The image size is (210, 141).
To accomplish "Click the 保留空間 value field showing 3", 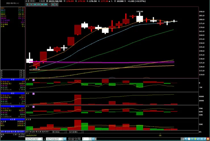I will click(85, 139).
